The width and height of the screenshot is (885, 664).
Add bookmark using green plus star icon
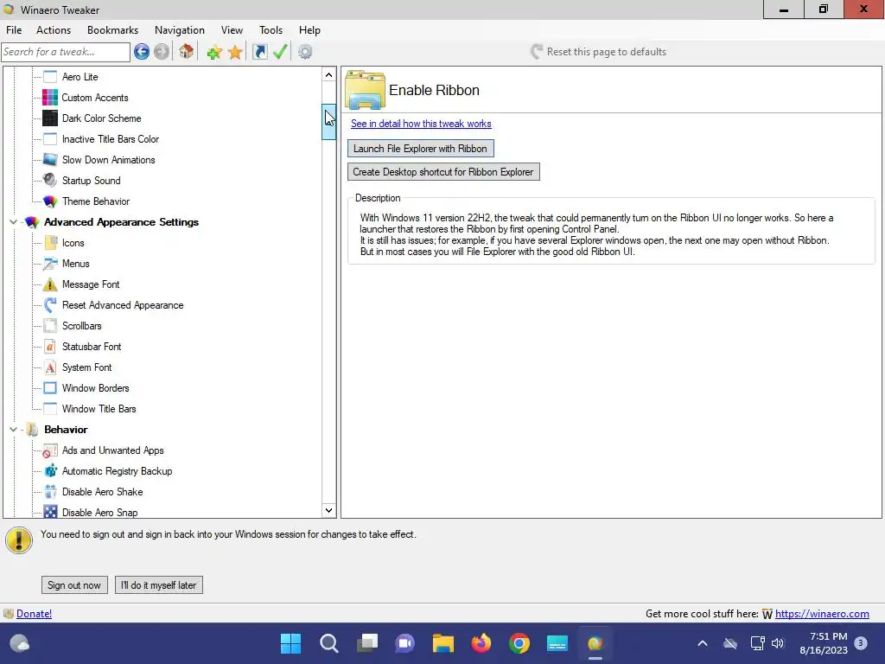[x=214, y=53]
